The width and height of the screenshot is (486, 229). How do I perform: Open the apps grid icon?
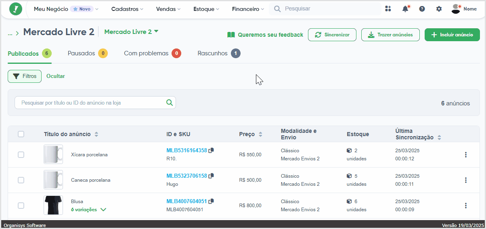click(x=388, y=9)
